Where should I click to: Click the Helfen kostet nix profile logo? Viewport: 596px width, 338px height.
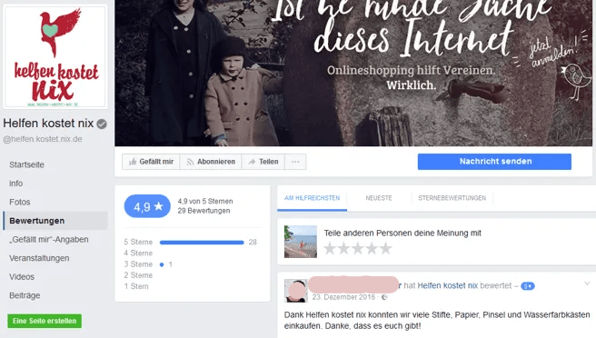coord(55,56)
